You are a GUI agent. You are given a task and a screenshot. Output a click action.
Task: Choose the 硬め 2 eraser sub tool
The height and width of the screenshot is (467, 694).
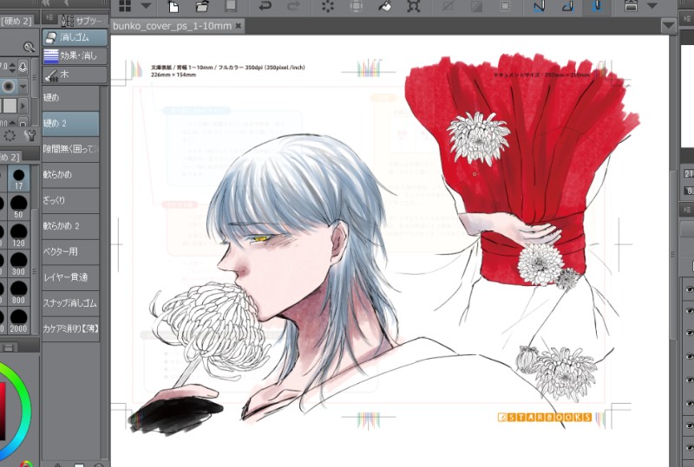70,123
